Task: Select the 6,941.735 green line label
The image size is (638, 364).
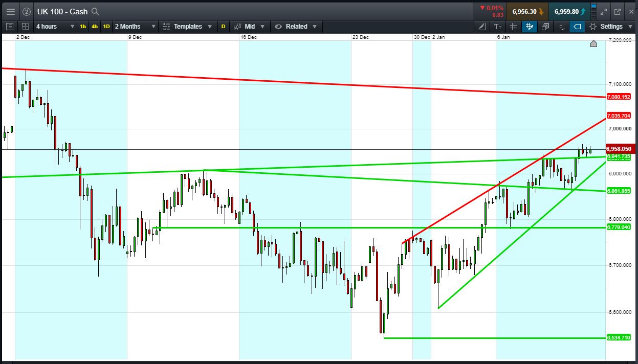Action: click(619, 157)
